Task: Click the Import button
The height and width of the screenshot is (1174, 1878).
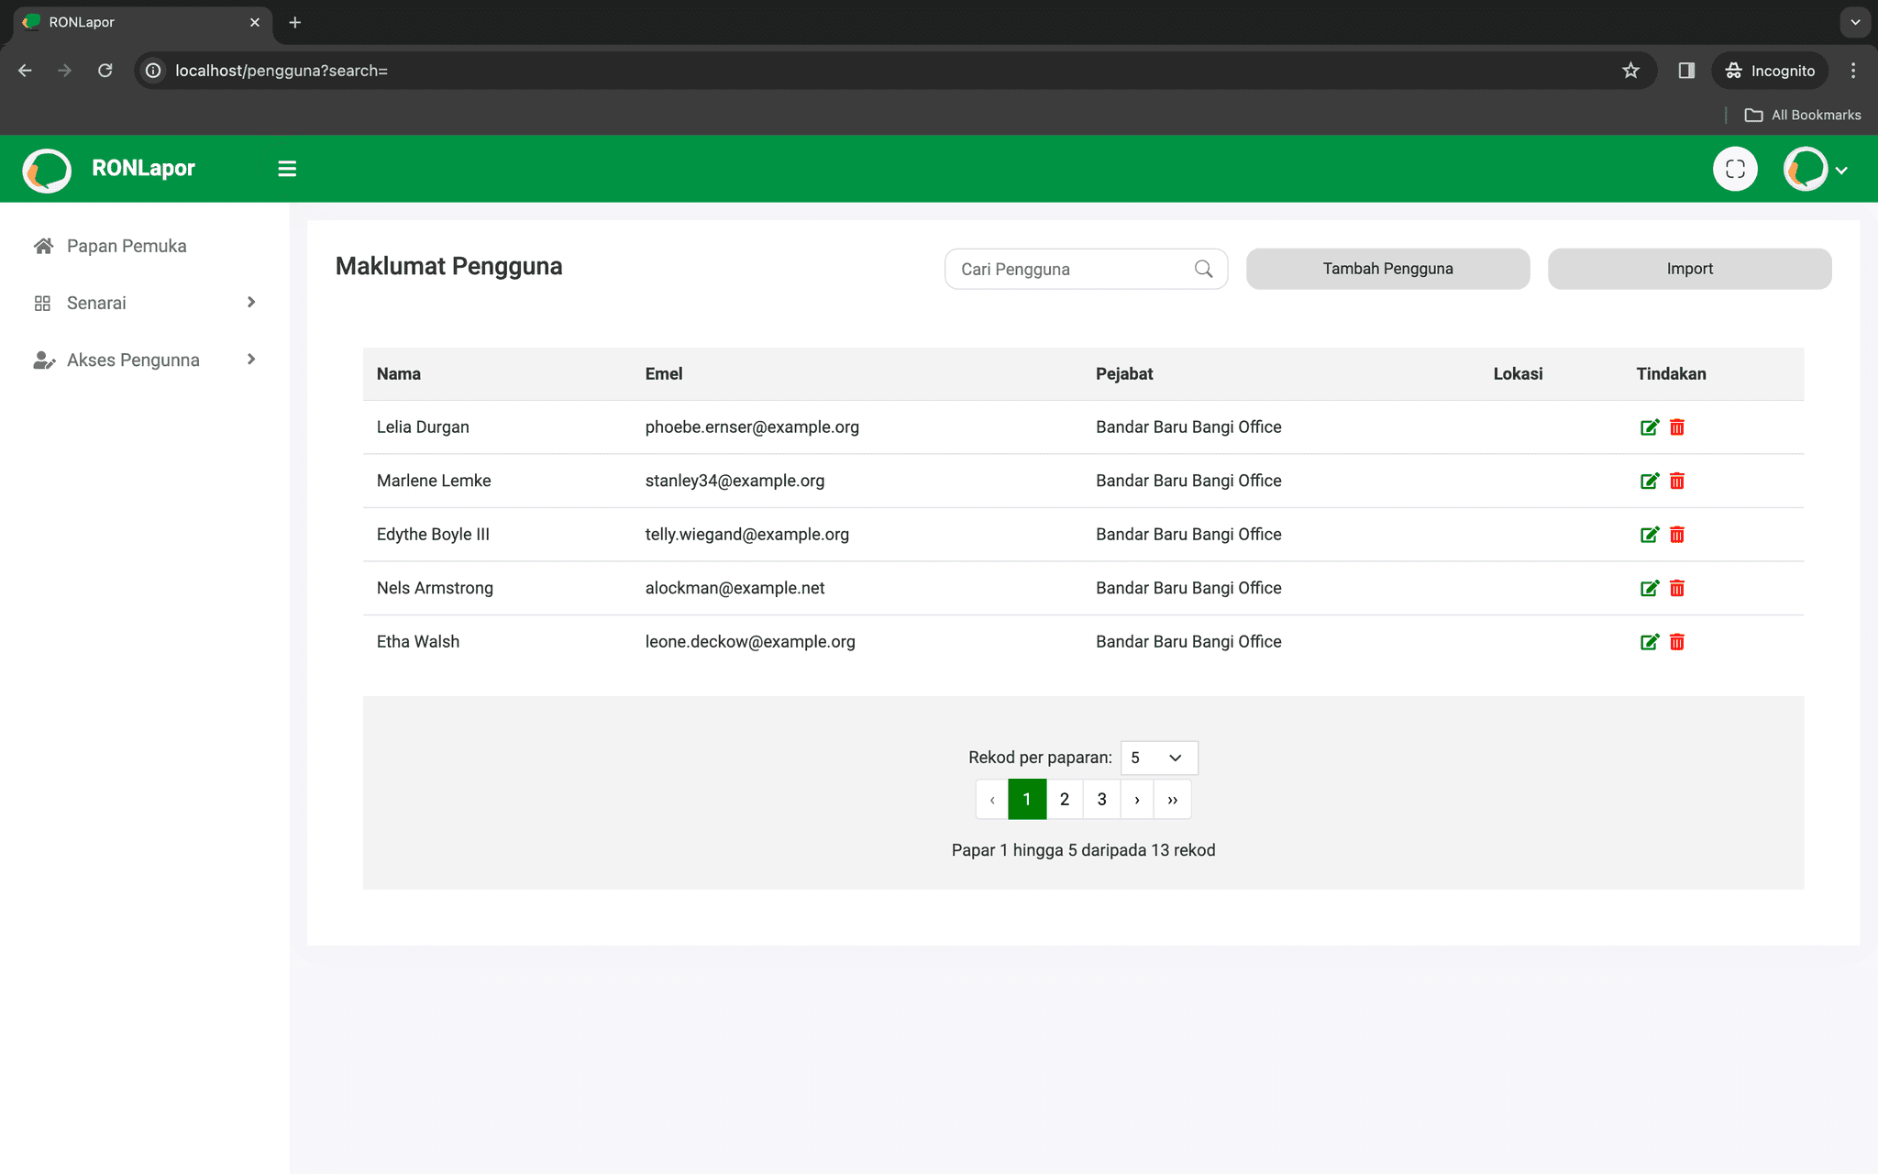Action: (1689, 269)
